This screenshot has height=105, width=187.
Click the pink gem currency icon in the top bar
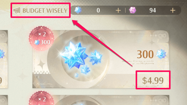point(133,10)
